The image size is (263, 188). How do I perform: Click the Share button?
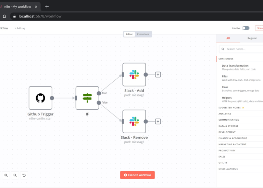click(259, 28)
